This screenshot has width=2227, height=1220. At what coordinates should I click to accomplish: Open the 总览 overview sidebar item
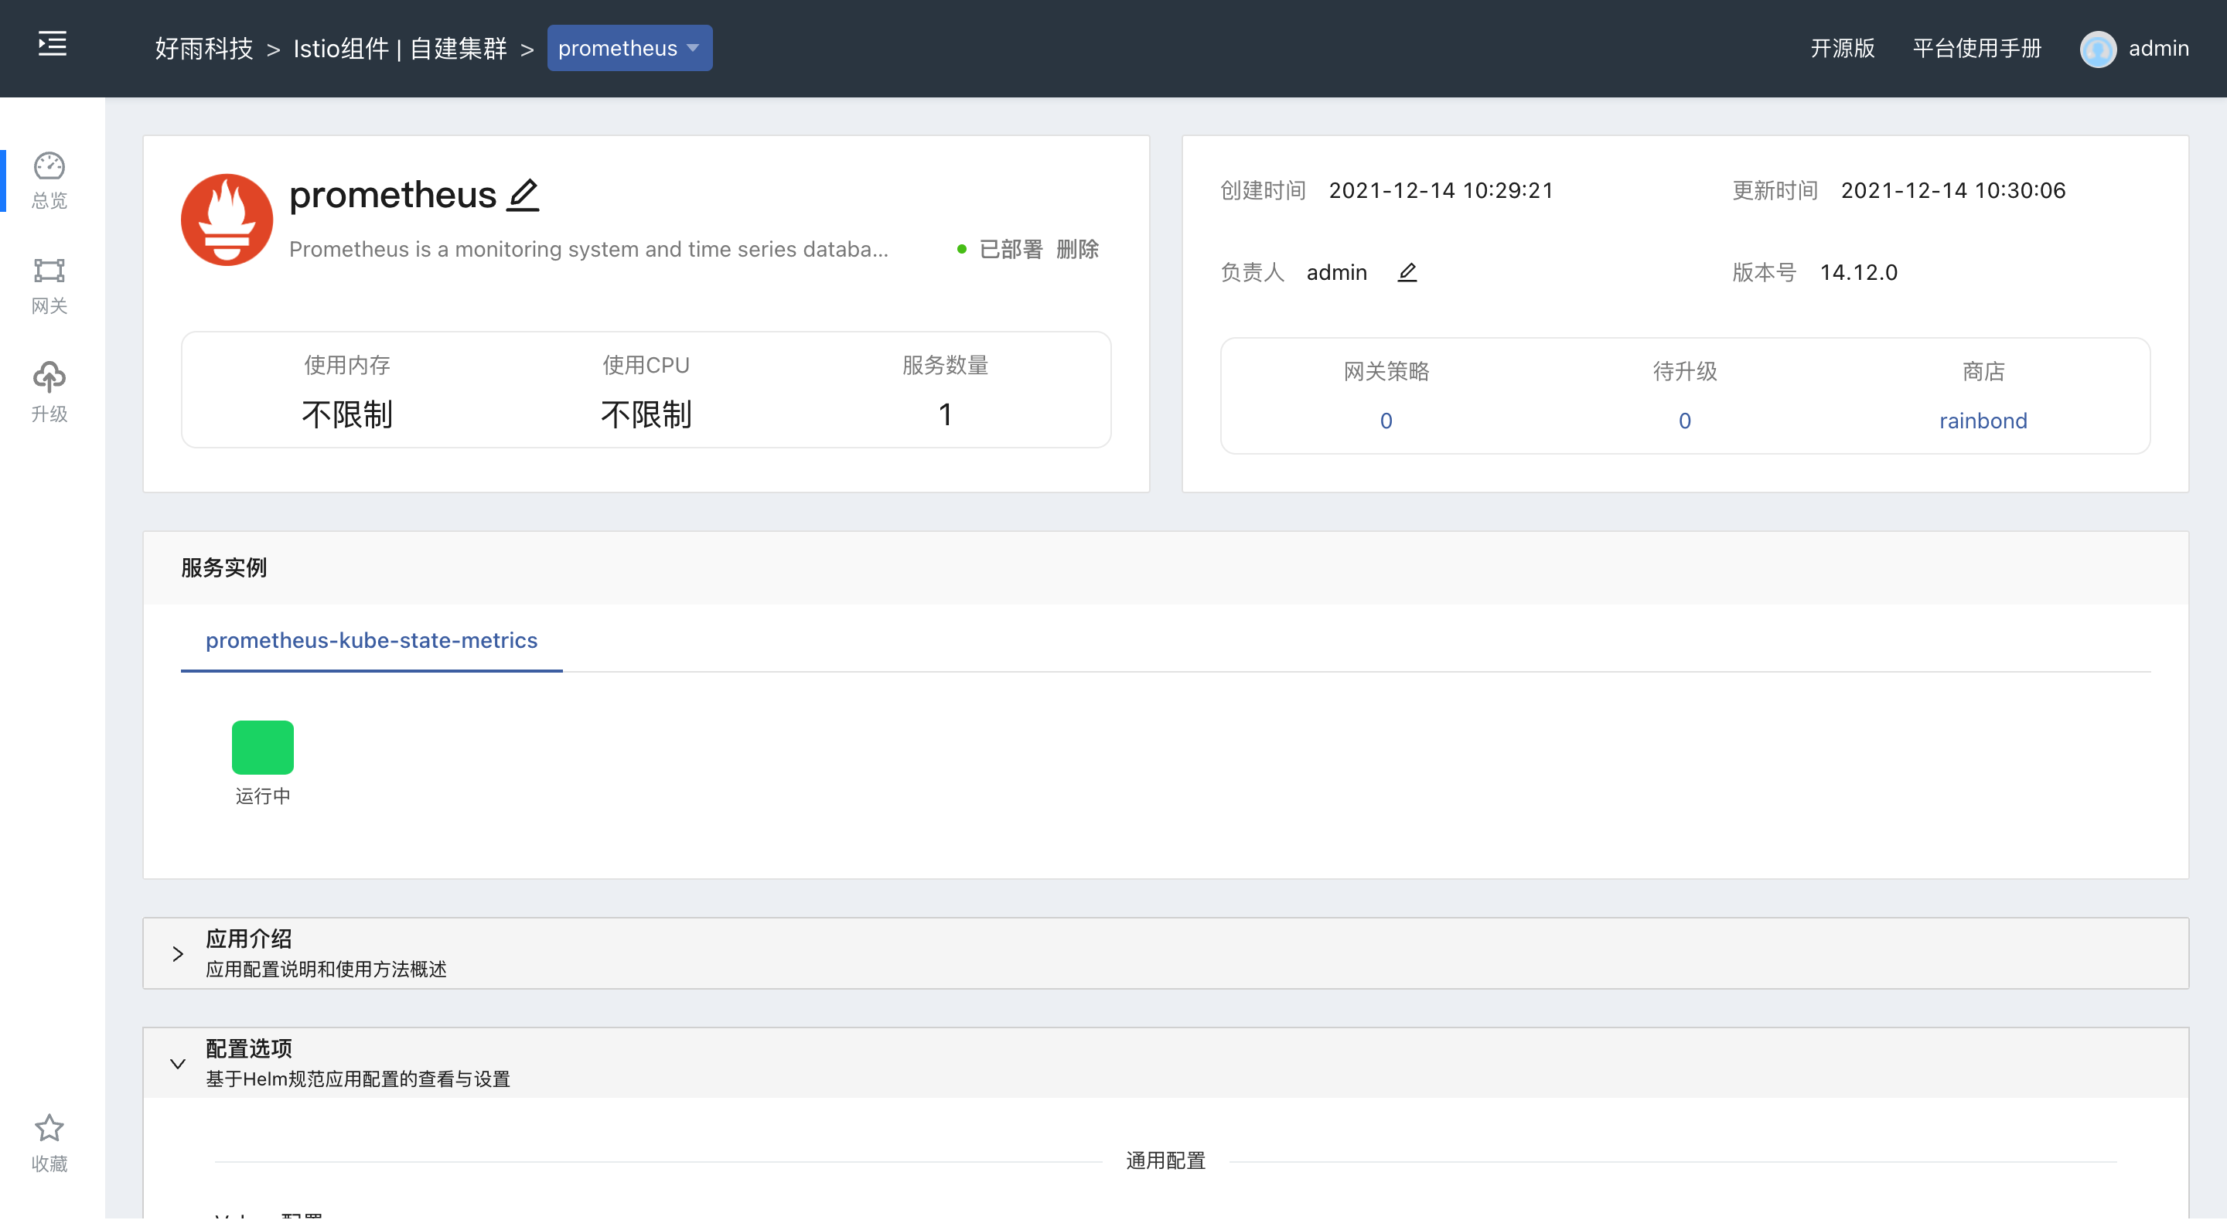coord(49,181)
